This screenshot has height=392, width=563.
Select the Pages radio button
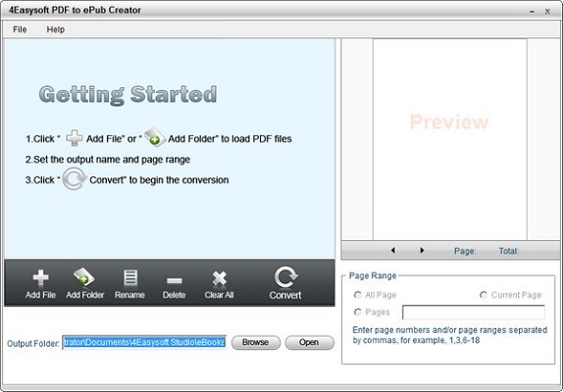pos(358,312)
